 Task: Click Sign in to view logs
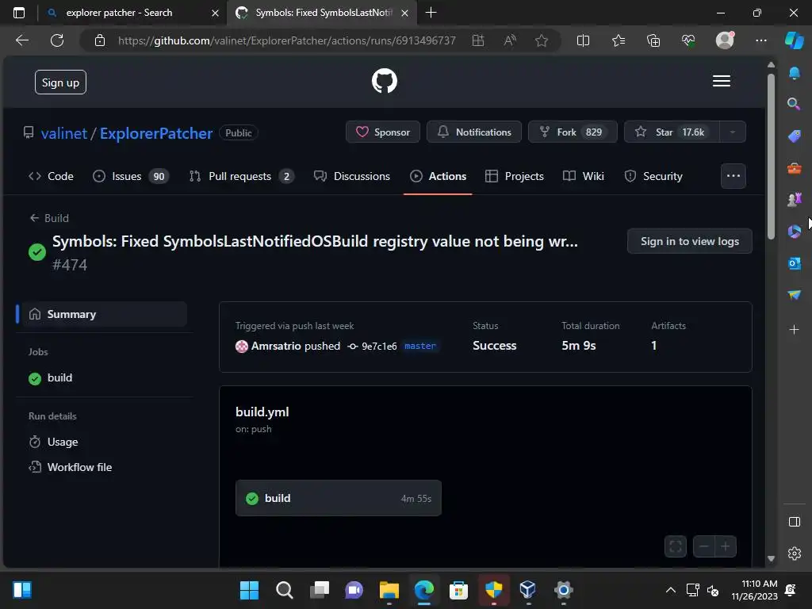click(x=690, y=241)
